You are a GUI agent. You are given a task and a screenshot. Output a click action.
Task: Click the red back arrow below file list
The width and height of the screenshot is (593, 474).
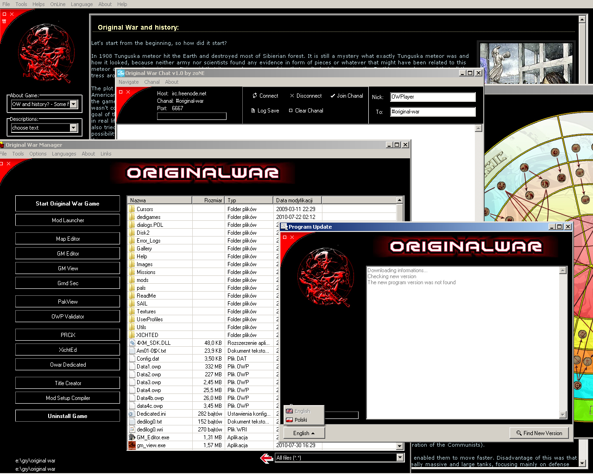coord(266,458)
